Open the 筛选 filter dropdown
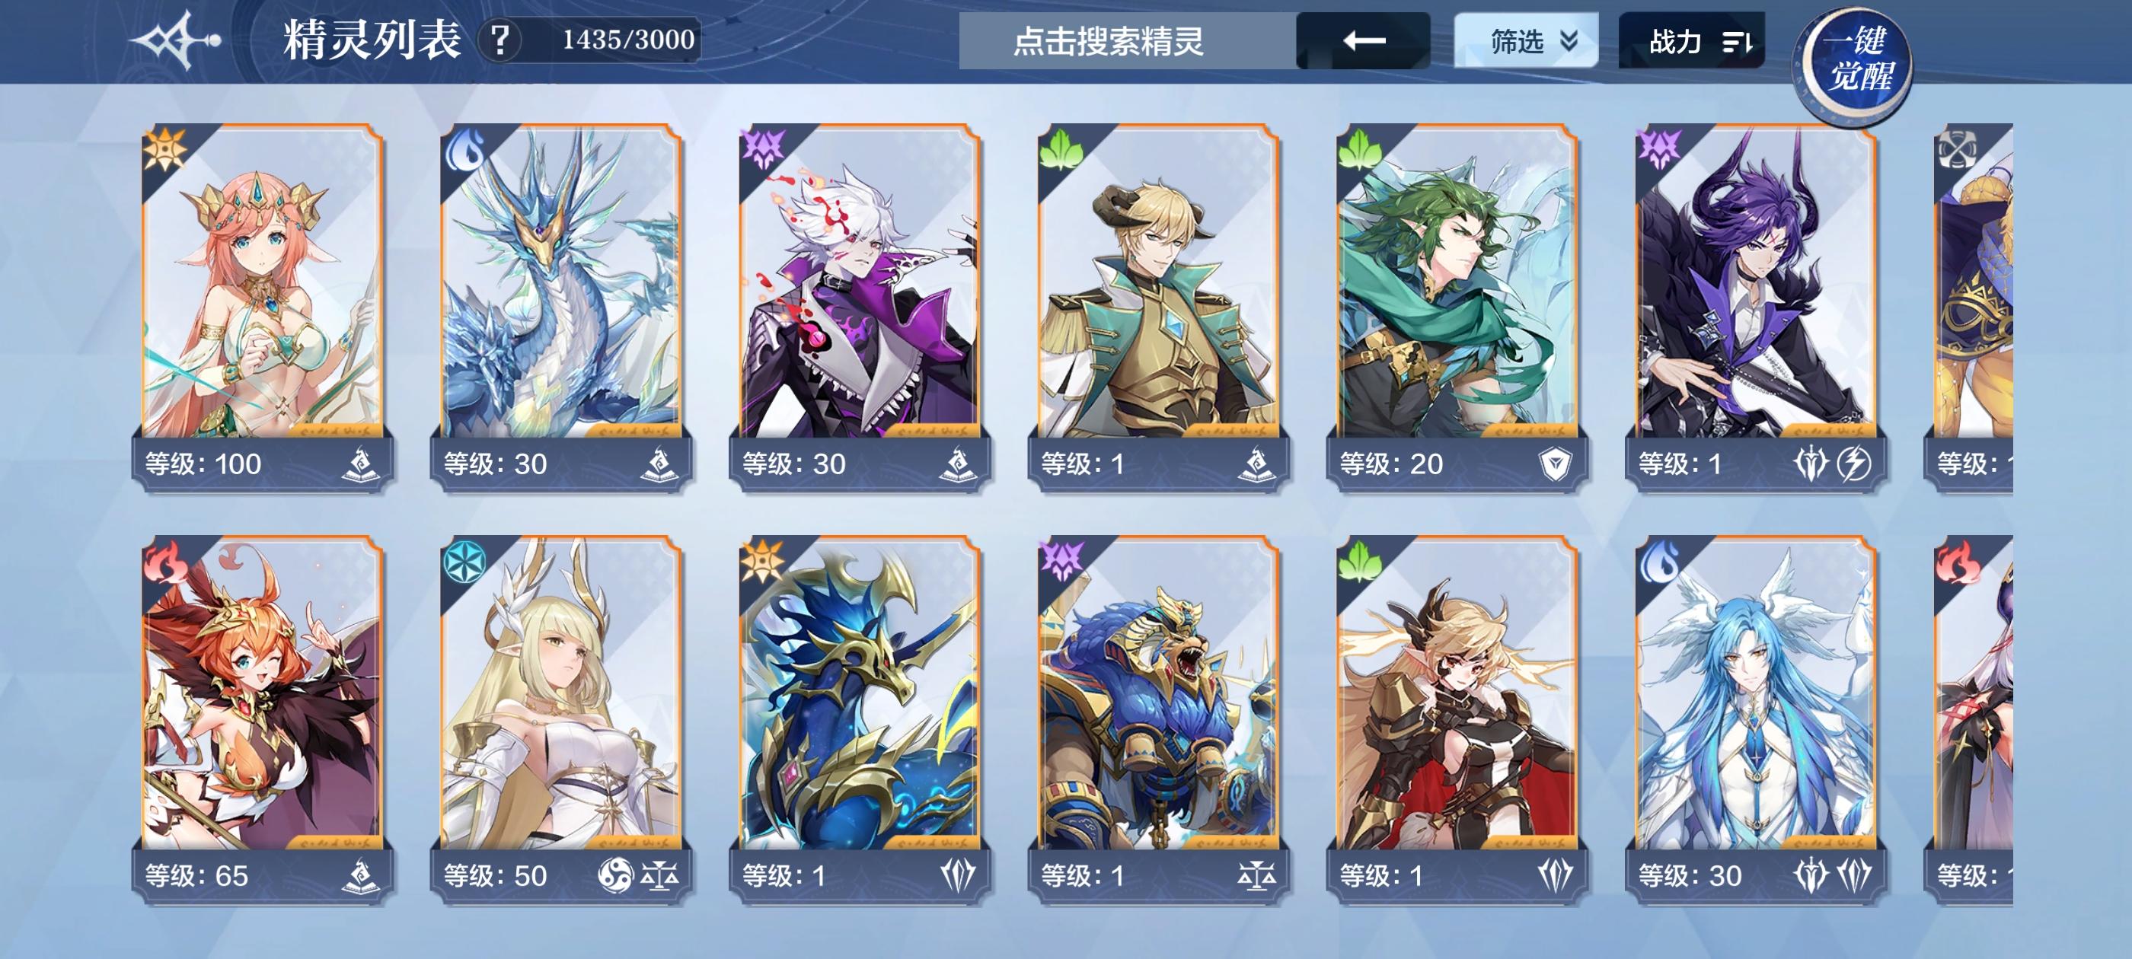This screenshot has width=2132, height=959. [1525, 40]
